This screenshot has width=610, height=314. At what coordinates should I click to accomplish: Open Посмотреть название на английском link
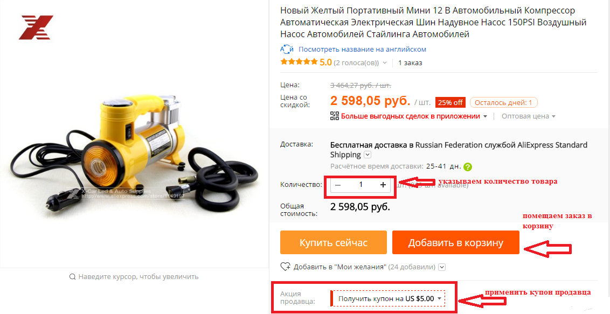tap(362, 50)
